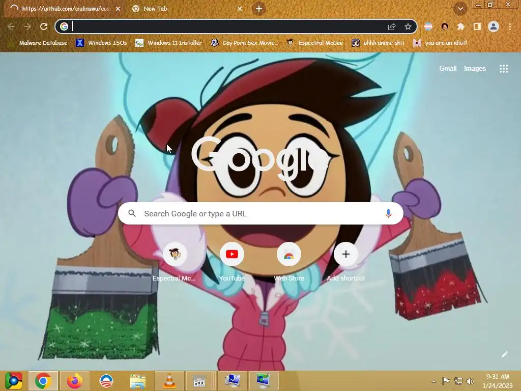Open the Espectral Mc... shortcut tile
Viewport: 521px width, 391px height.
[x=174, y=262]
